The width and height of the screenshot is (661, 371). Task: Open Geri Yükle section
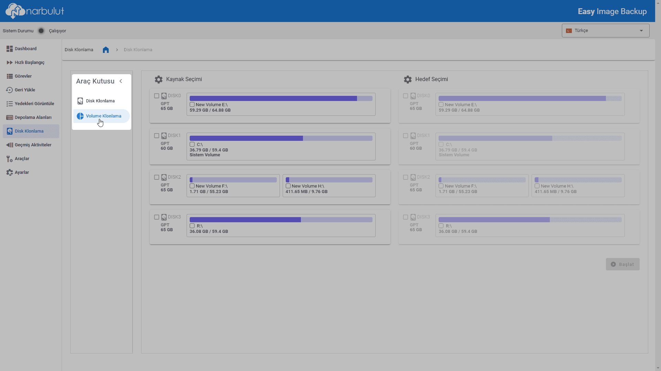point(31,90)
